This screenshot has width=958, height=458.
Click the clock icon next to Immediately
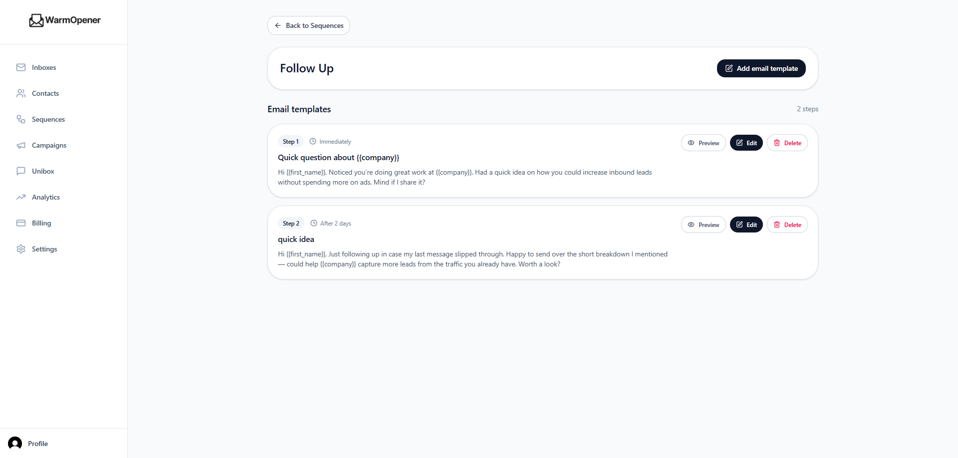tap(312, 141)
